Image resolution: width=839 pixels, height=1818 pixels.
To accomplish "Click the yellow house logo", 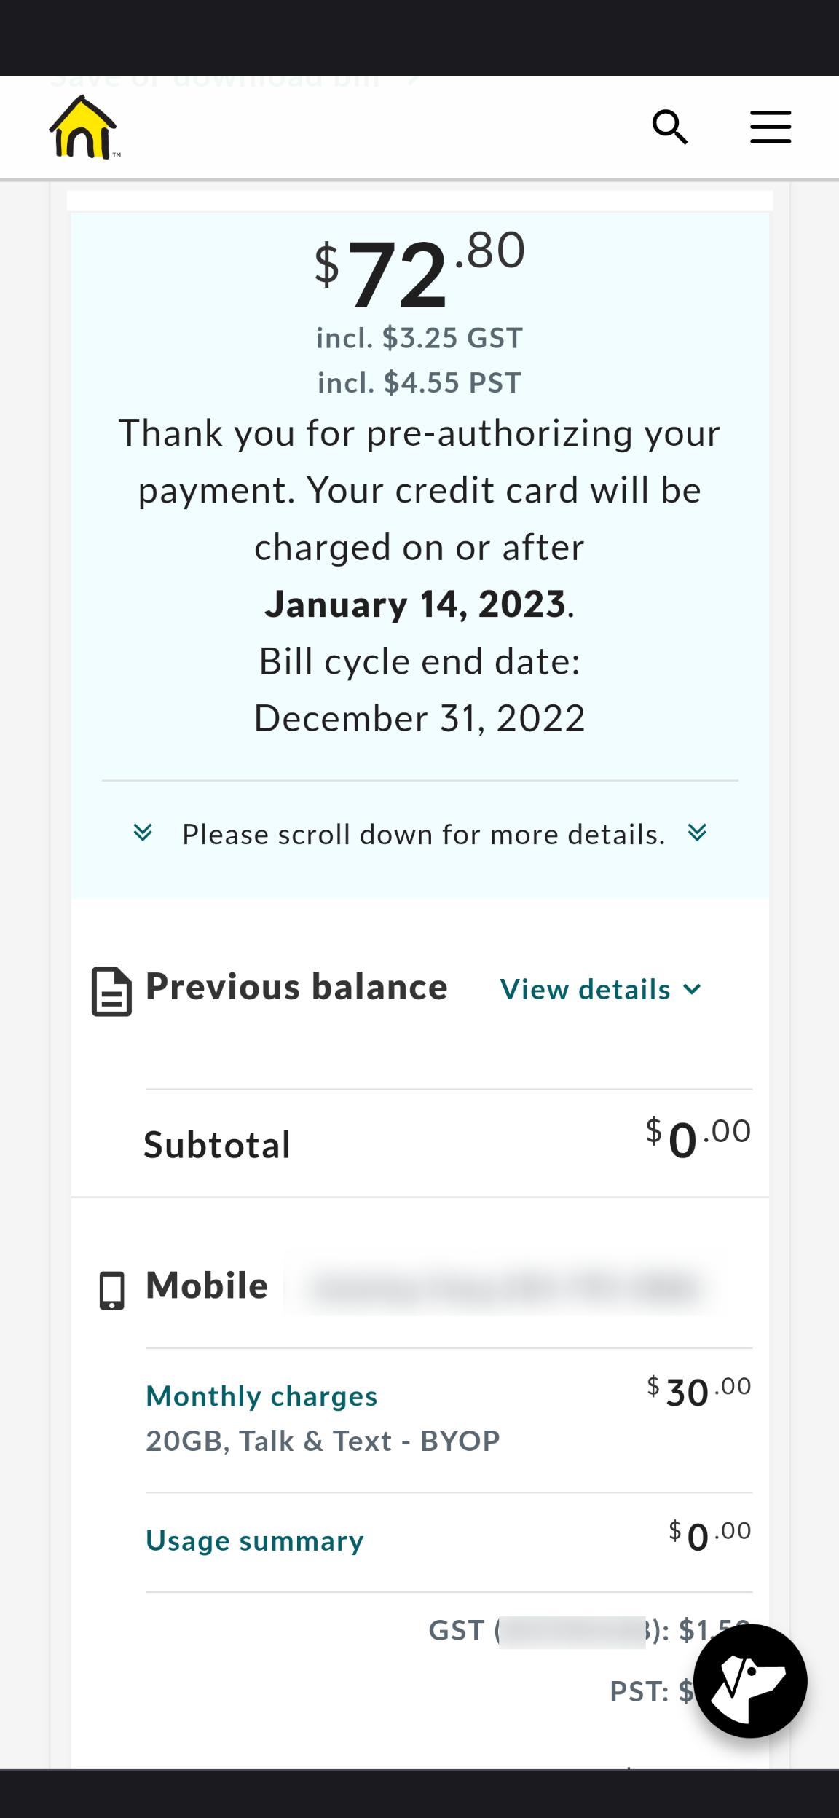I will (83, 127).
